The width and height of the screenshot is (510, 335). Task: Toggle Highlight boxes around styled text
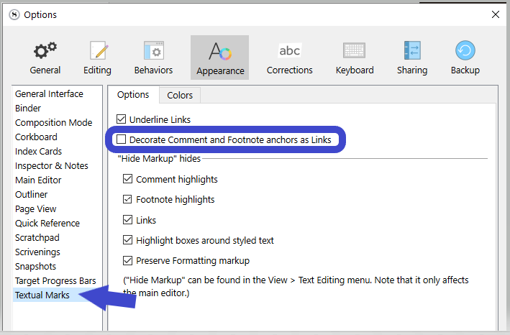pos(128,240)
